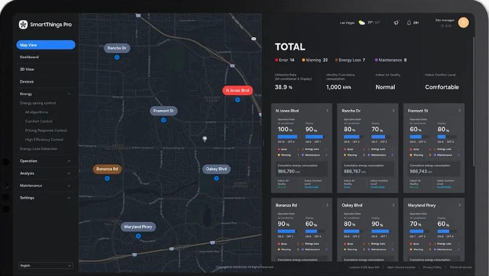Select the blue map pin under N Jones Blvd
Image resolution: width=489 pixels, height=276 pixels.
point(237,100)
